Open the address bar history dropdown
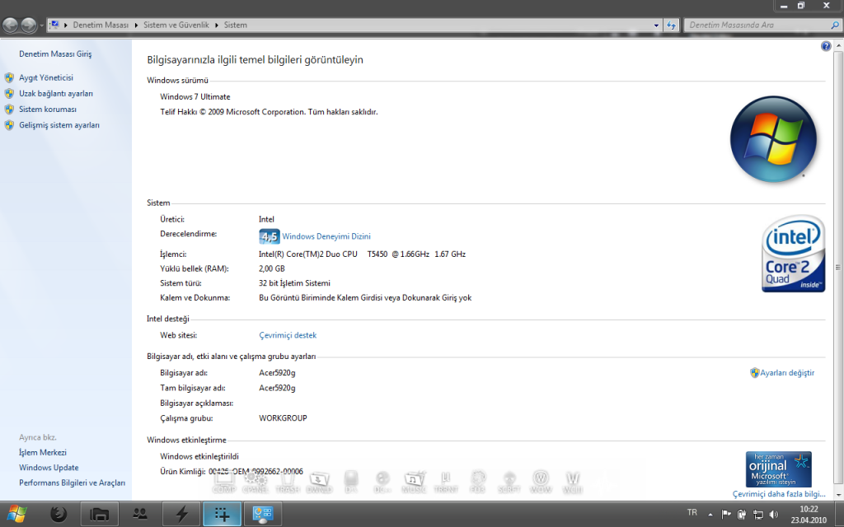844x527 pixels. (x=656, y=26)
